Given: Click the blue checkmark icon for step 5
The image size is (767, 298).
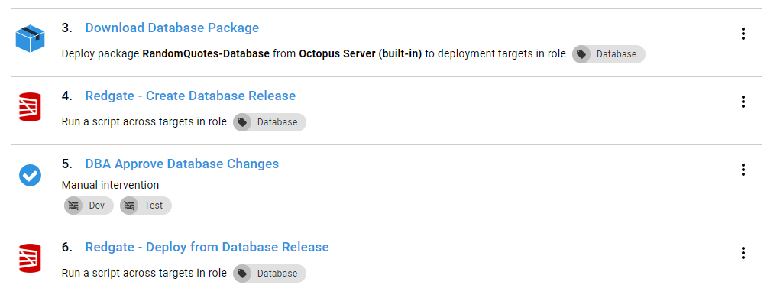Looking at the screenshot, I should [30, 175].
